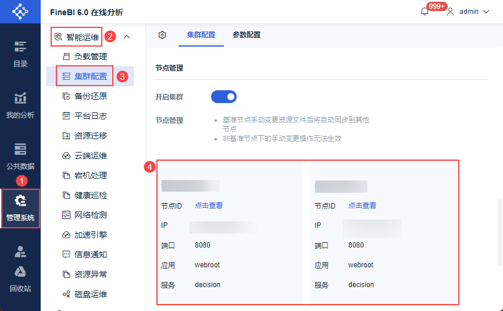Click the 8080 port value in first node
This screenshot has height=311, width=503.
tap(202, 245)
